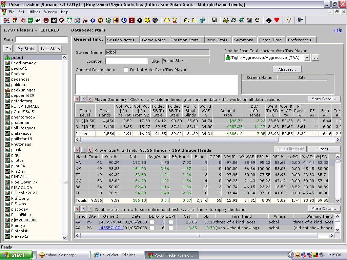The image size is (347, 260).
Task: Toggle 'r' replay button above hand history
Action: pyautogui.click(x=90, y=209)
